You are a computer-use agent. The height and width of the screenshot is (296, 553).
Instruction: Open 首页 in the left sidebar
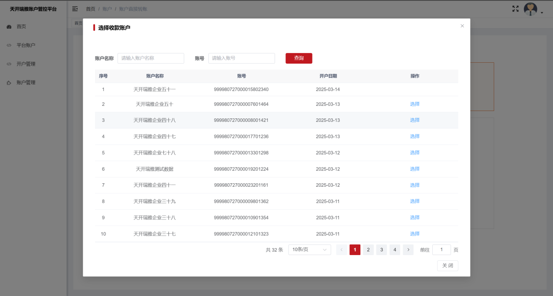(x=21, y=27)
